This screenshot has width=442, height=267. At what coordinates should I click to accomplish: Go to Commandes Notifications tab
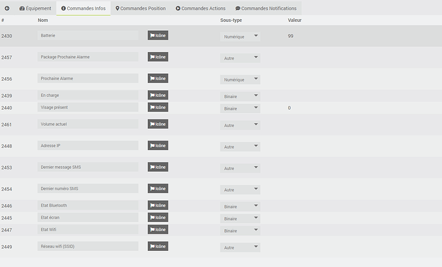click(266, 8)
